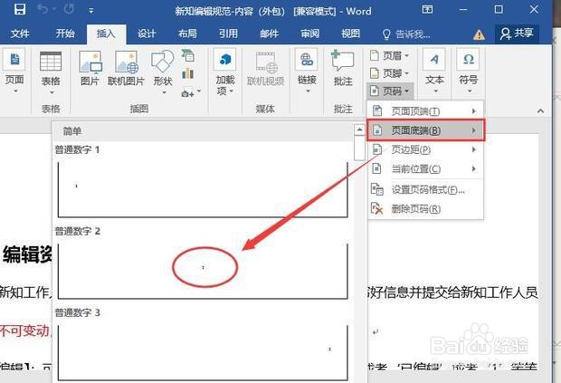This screenshot has width=561, height=383.
Task: Click the 页面 pages icon
Action: coord(14,59)
